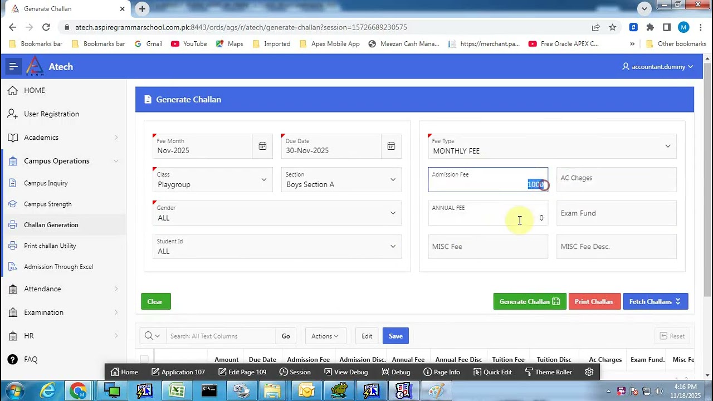
Task: Open the Gender dropdown
Action: (277, 213)
